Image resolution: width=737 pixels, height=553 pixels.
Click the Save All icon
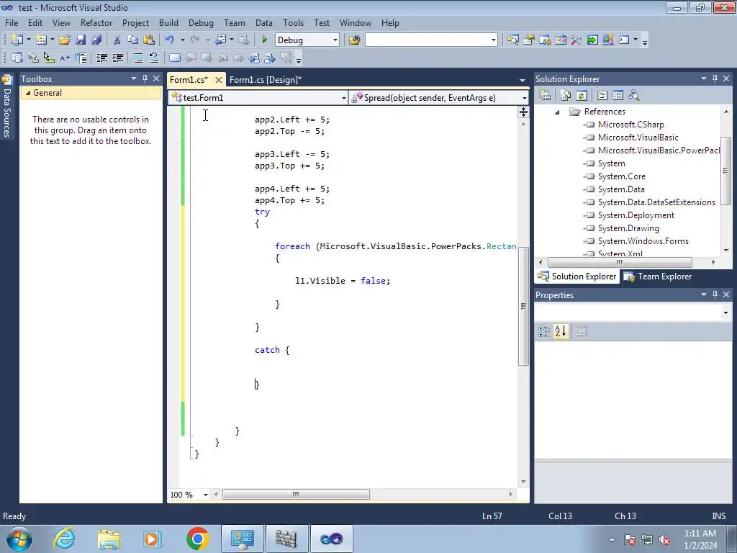[96, 40]
